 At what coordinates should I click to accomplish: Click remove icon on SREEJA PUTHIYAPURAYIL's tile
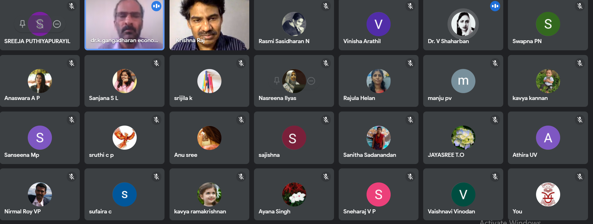(x=57, y=24)
